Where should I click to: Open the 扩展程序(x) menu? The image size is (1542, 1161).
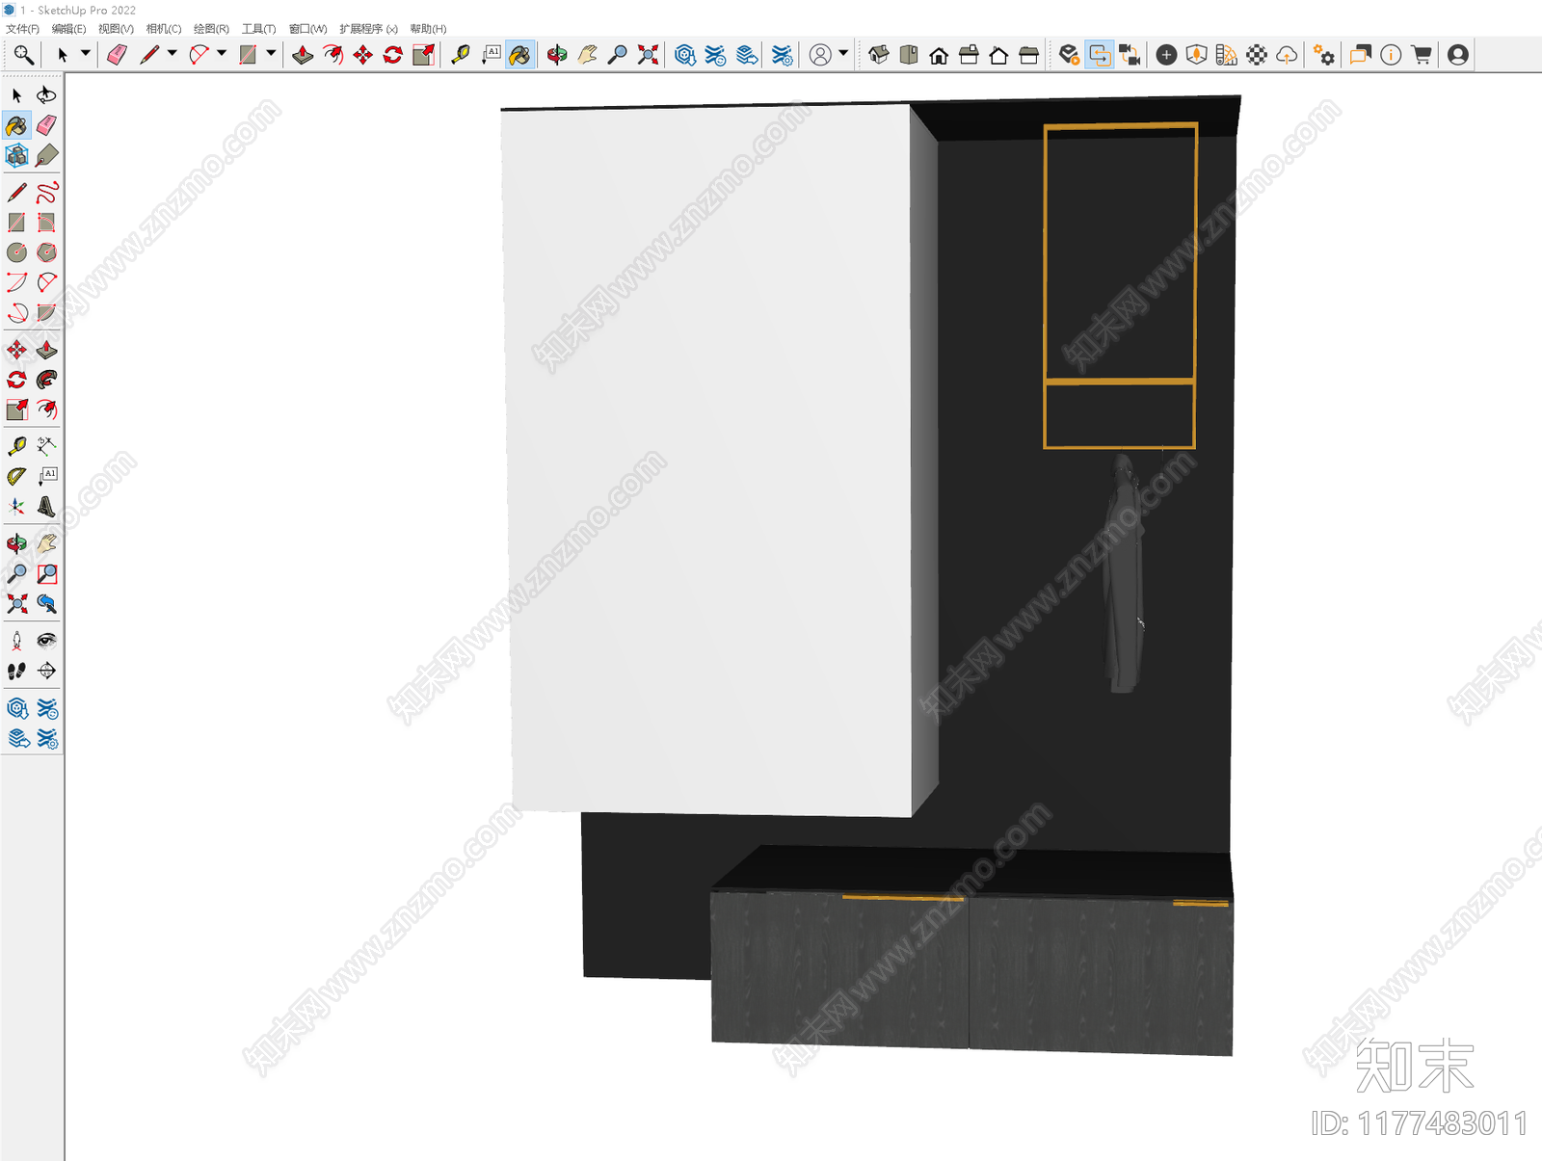click(368, 29)
